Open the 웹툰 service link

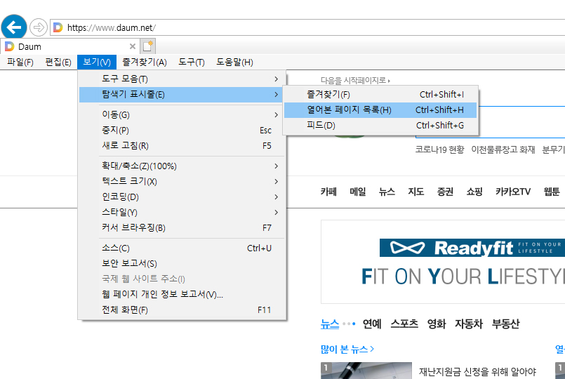[x=551, y=192]
